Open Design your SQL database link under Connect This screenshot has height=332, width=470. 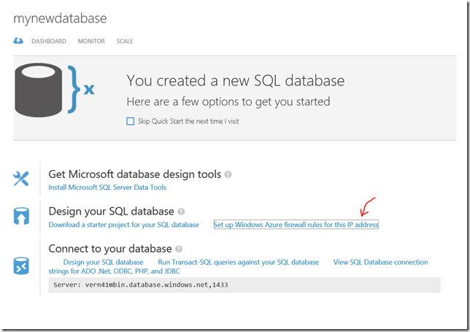103,262
